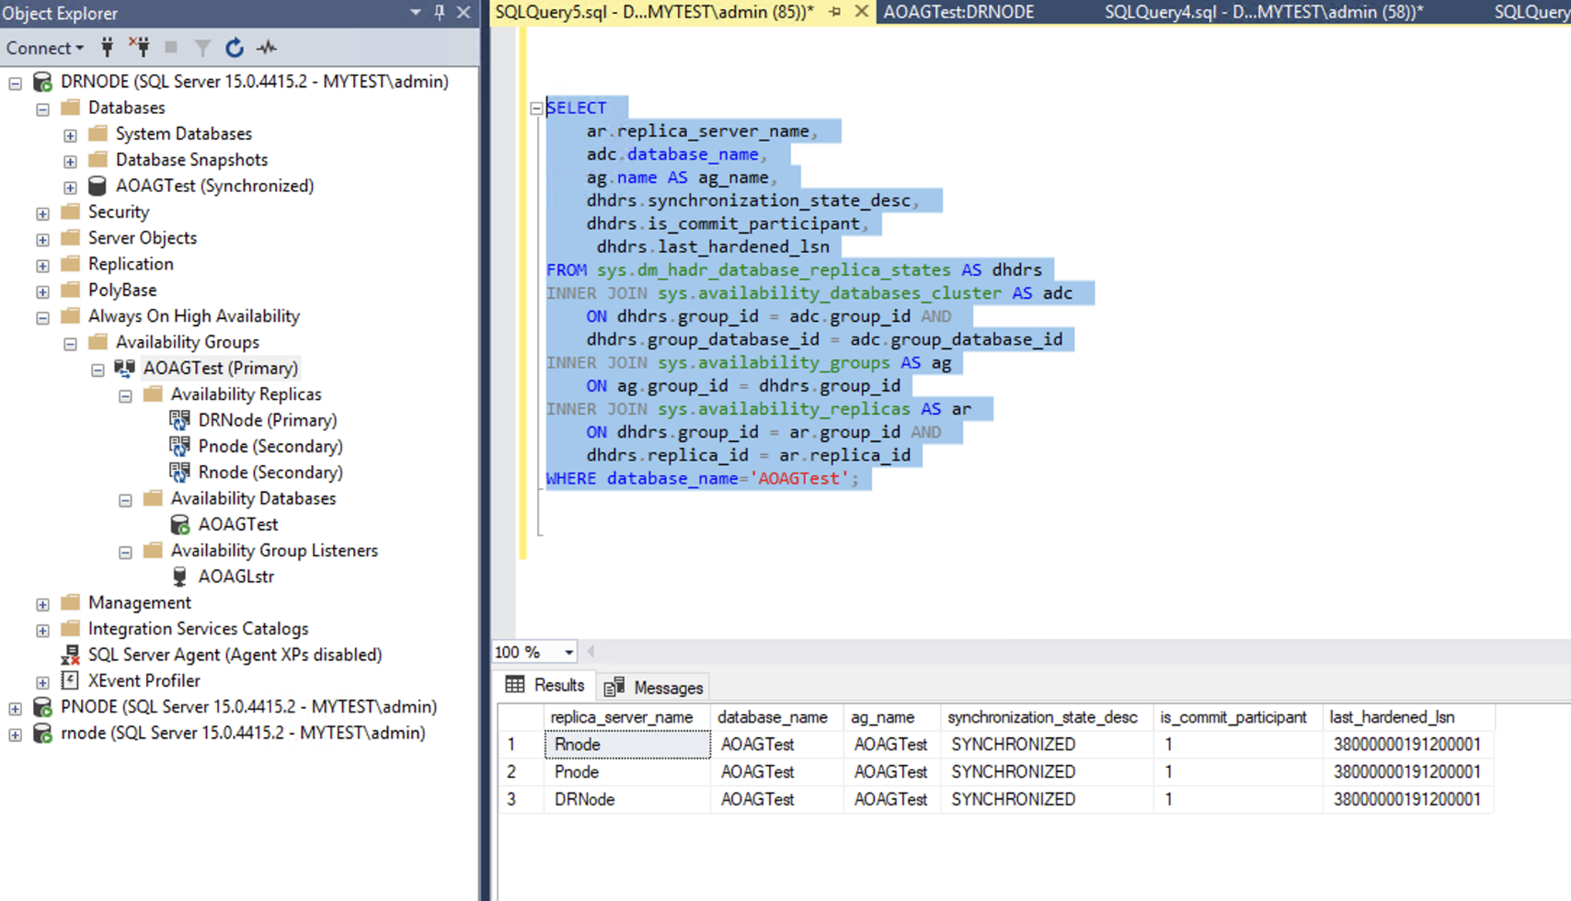
Task: Collapse the SELECT code block outline
Action: tap(536, 108)
